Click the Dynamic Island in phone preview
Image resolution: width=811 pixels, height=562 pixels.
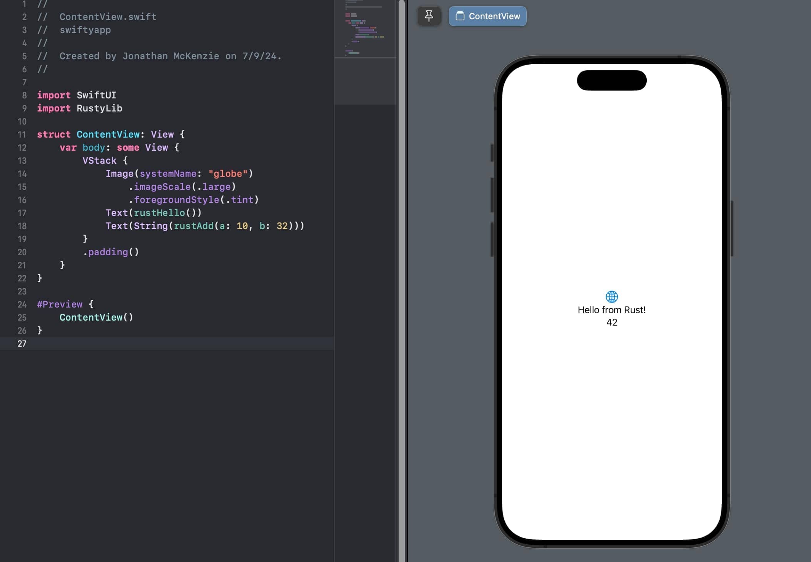[x=612, y=80]
